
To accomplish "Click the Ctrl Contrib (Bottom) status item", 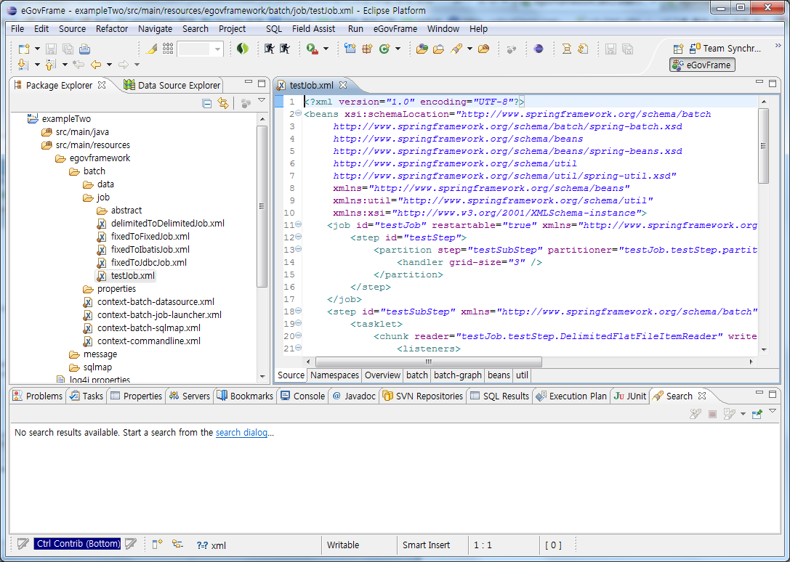I will pyautogui.click(x=78, y=544).
